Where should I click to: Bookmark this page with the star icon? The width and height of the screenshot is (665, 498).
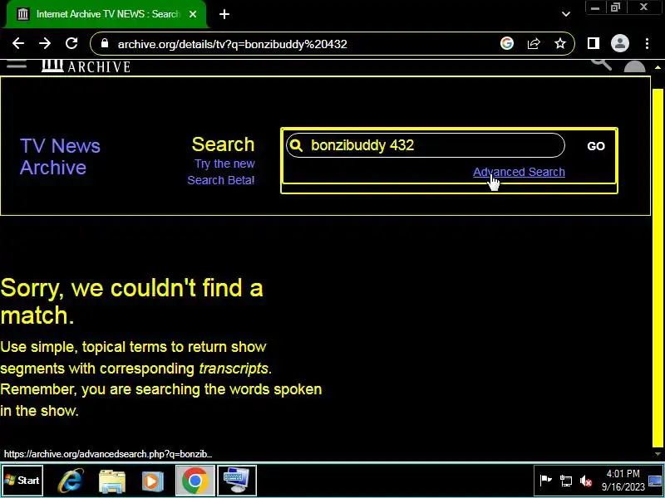coord(560,43)
